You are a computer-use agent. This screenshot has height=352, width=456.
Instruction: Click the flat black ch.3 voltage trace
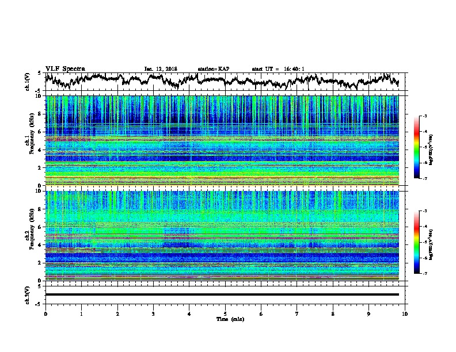[x=222, y=294]
